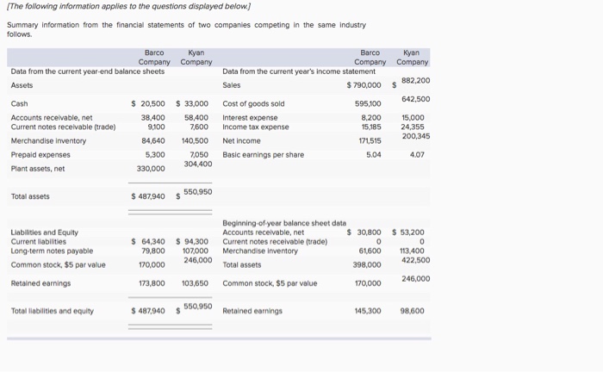This screenshot has width=603, height=372.
Task: Select the 107,000 long-term notes value
Action: click(x=196, y=251)
